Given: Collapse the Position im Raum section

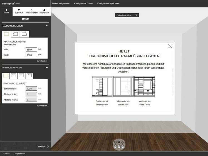Looking at the screenshot, I should [47, 68].
